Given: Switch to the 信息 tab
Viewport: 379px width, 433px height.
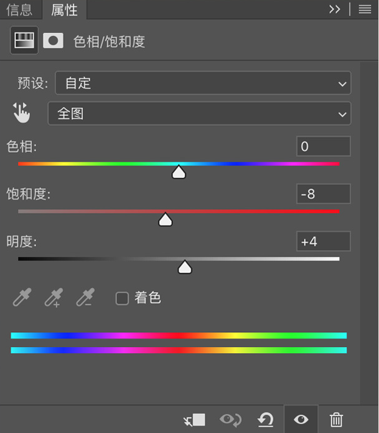Looking at the screenshot, I should 19,10.
